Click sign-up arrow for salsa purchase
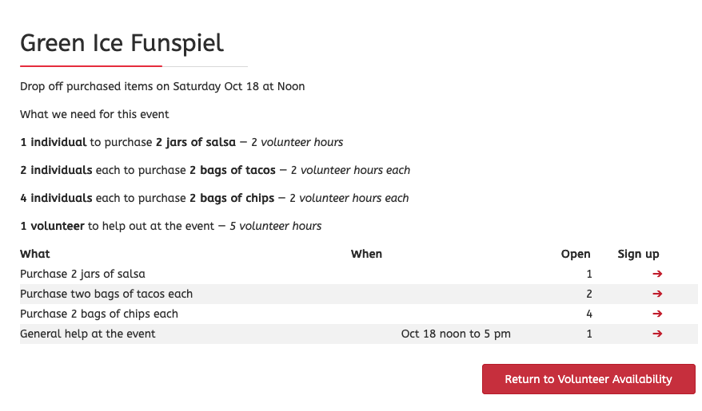Screen dimensions: 702x411 pos(657,274)
